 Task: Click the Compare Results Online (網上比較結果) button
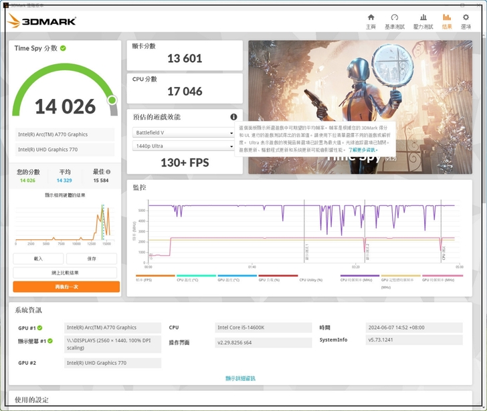pyautogui.click(x=66, y=273)
